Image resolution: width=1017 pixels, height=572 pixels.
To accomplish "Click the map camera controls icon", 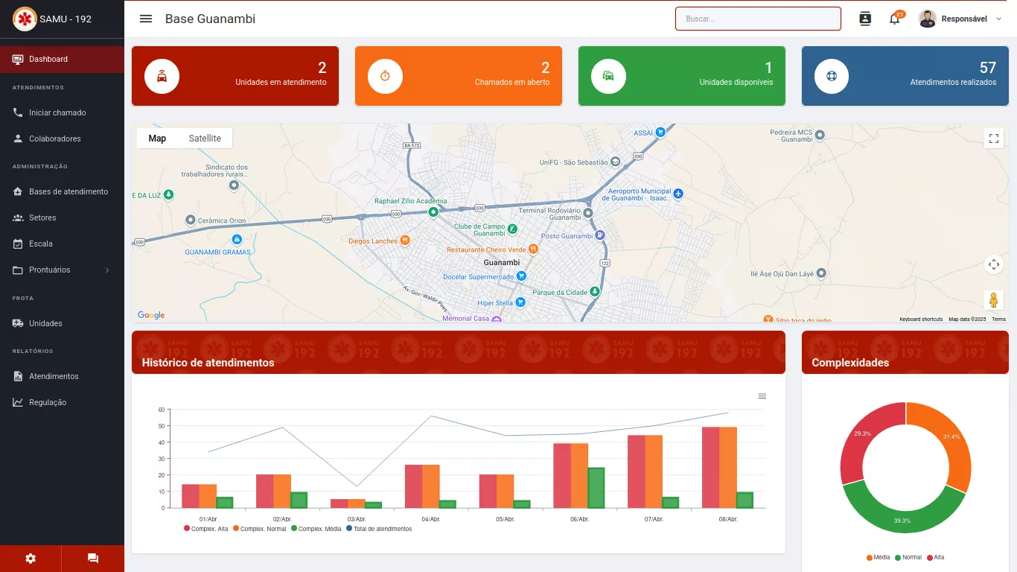I will tap(993, 264).
